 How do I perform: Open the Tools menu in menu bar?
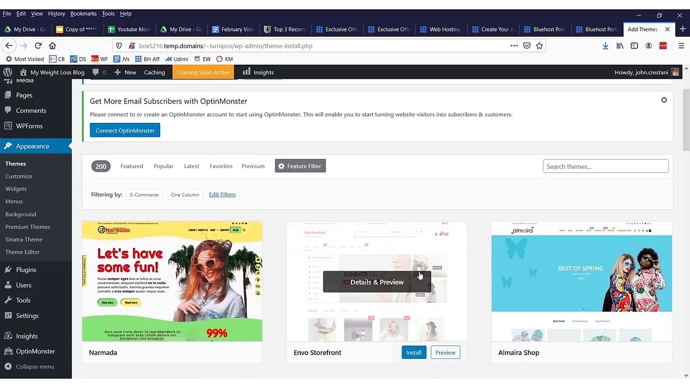(108, 13)
